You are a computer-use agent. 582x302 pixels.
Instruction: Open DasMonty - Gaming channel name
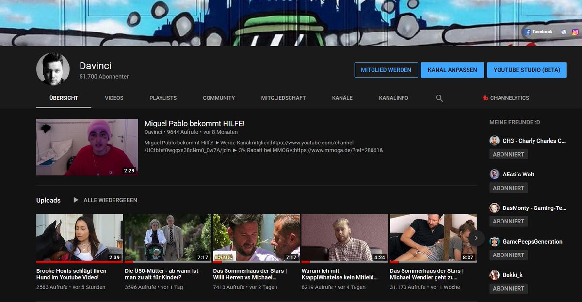[x=534, y=208]
